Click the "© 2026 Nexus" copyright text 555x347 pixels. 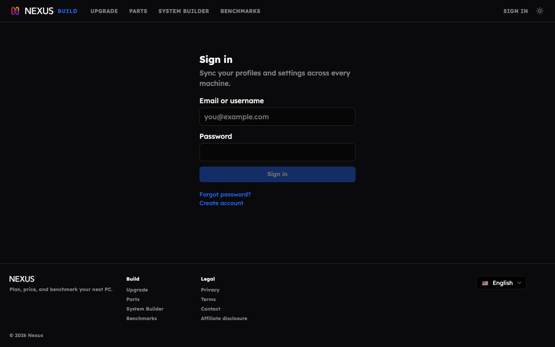click(26, 335)
